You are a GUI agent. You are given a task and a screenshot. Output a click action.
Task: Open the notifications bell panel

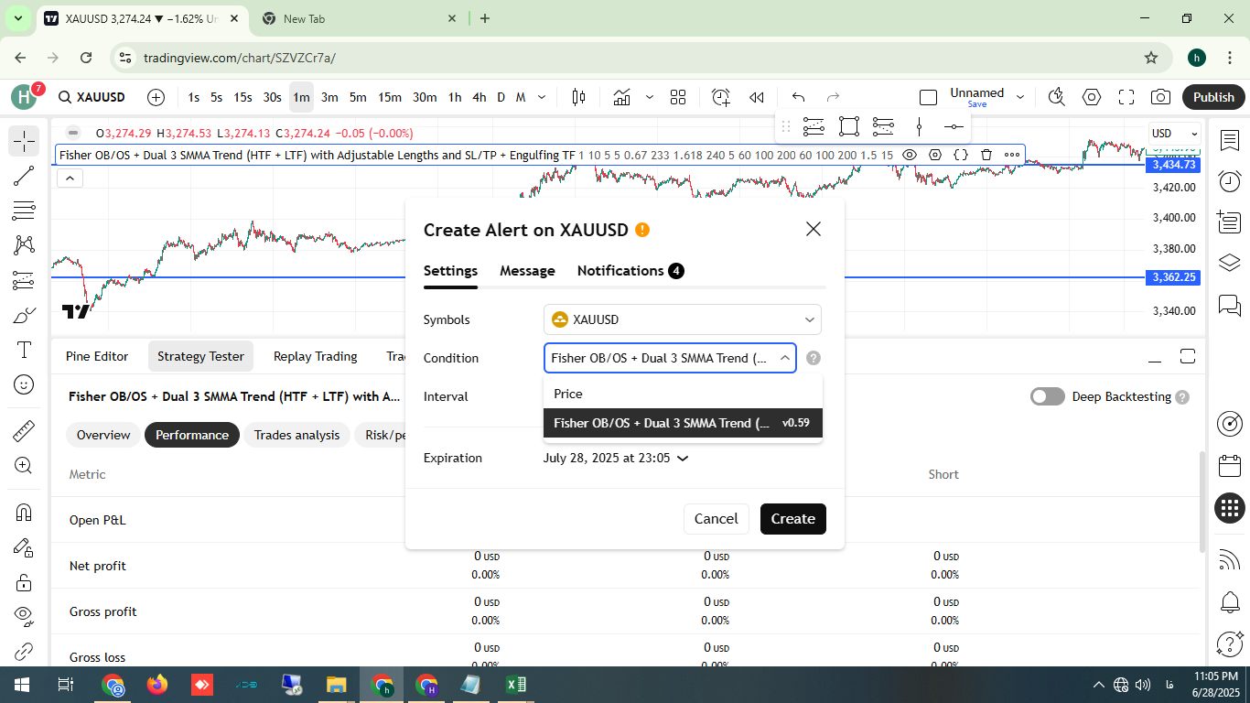(x=1230, y=602)
